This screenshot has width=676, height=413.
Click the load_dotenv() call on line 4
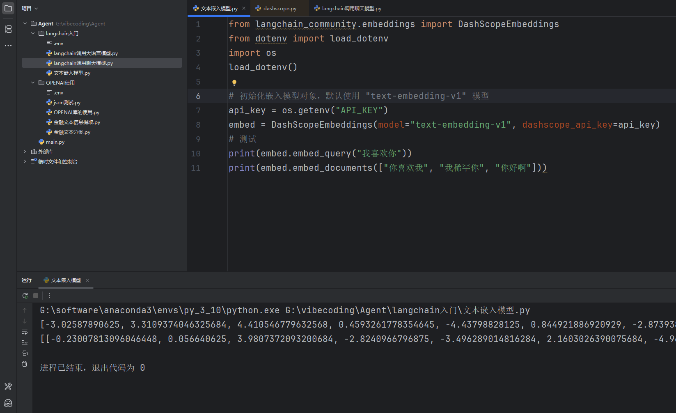tap(263, 67)
